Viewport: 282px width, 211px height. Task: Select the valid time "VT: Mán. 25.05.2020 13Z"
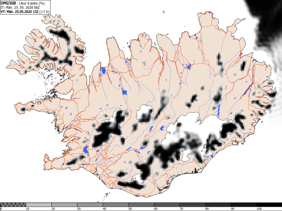(x=19, y=12)
